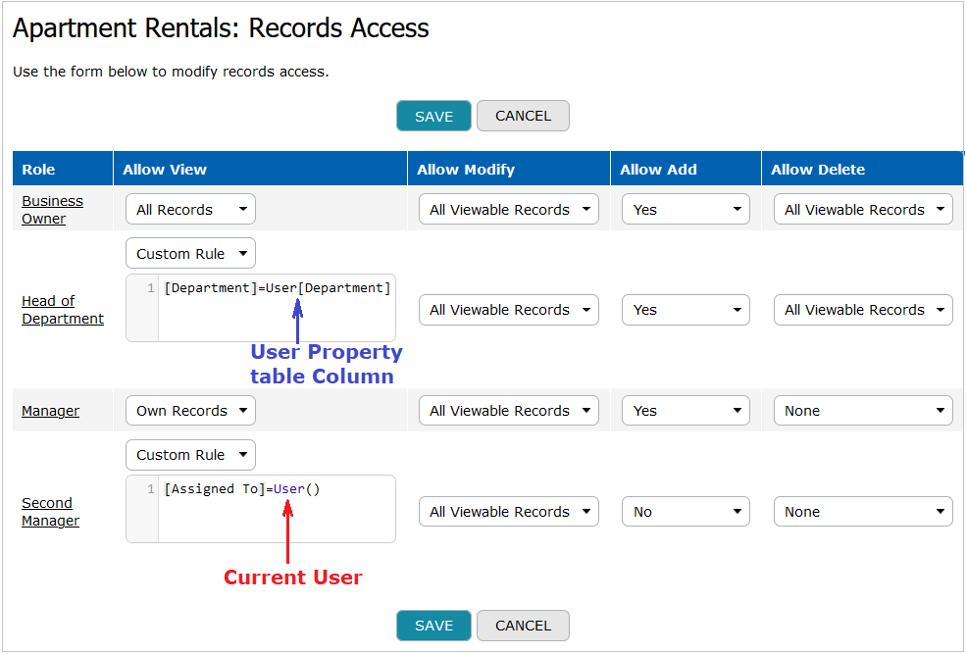This screenshot has height=654, width=966.
Task: Open Manager Allow Delete dropdown set to None
Action: (863, 411)
